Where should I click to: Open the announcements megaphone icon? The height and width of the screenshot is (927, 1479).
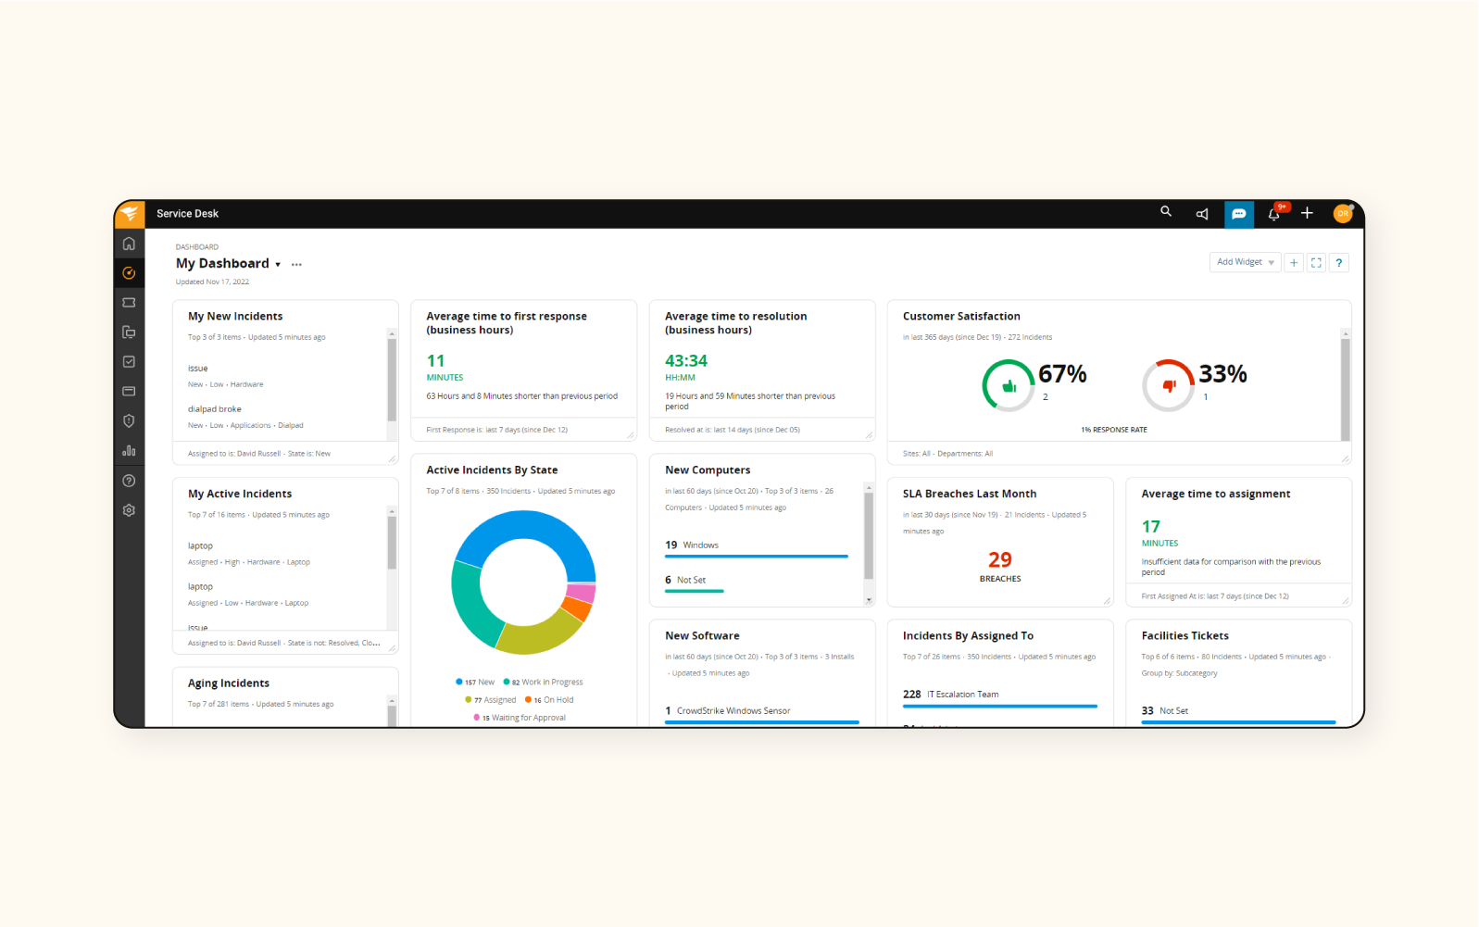coord(1202,214)
